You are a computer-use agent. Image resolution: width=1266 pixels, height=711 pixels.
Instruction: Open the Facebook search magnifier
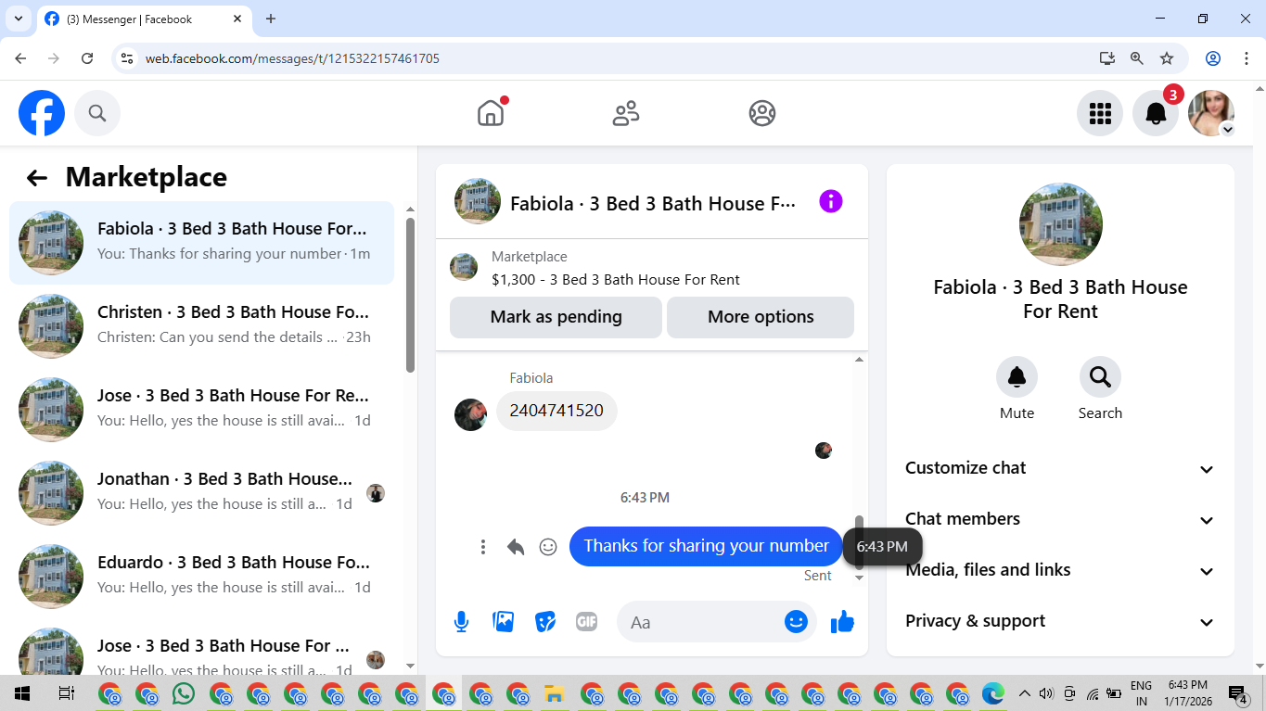(x=97, y=113)
